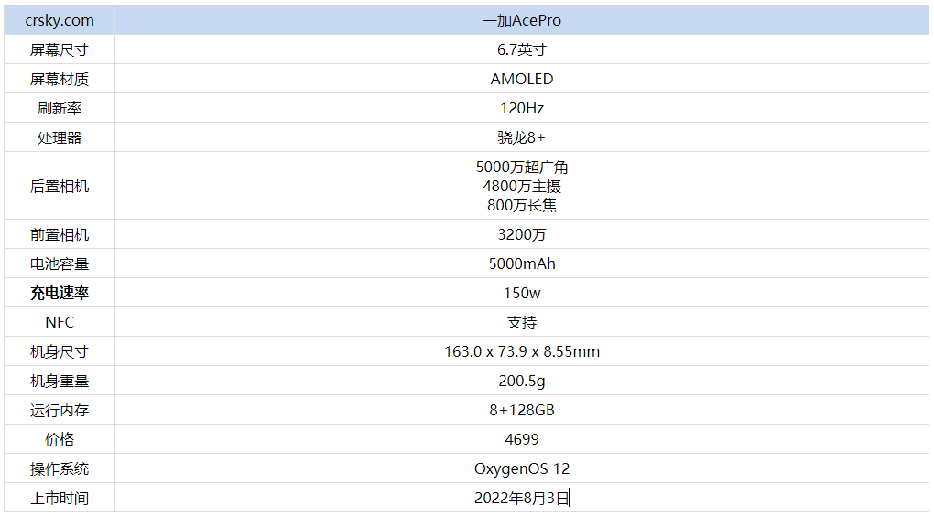Select the 骁龙8+ value cell
This screenshot has width=934, height=516.
[522, 137]
